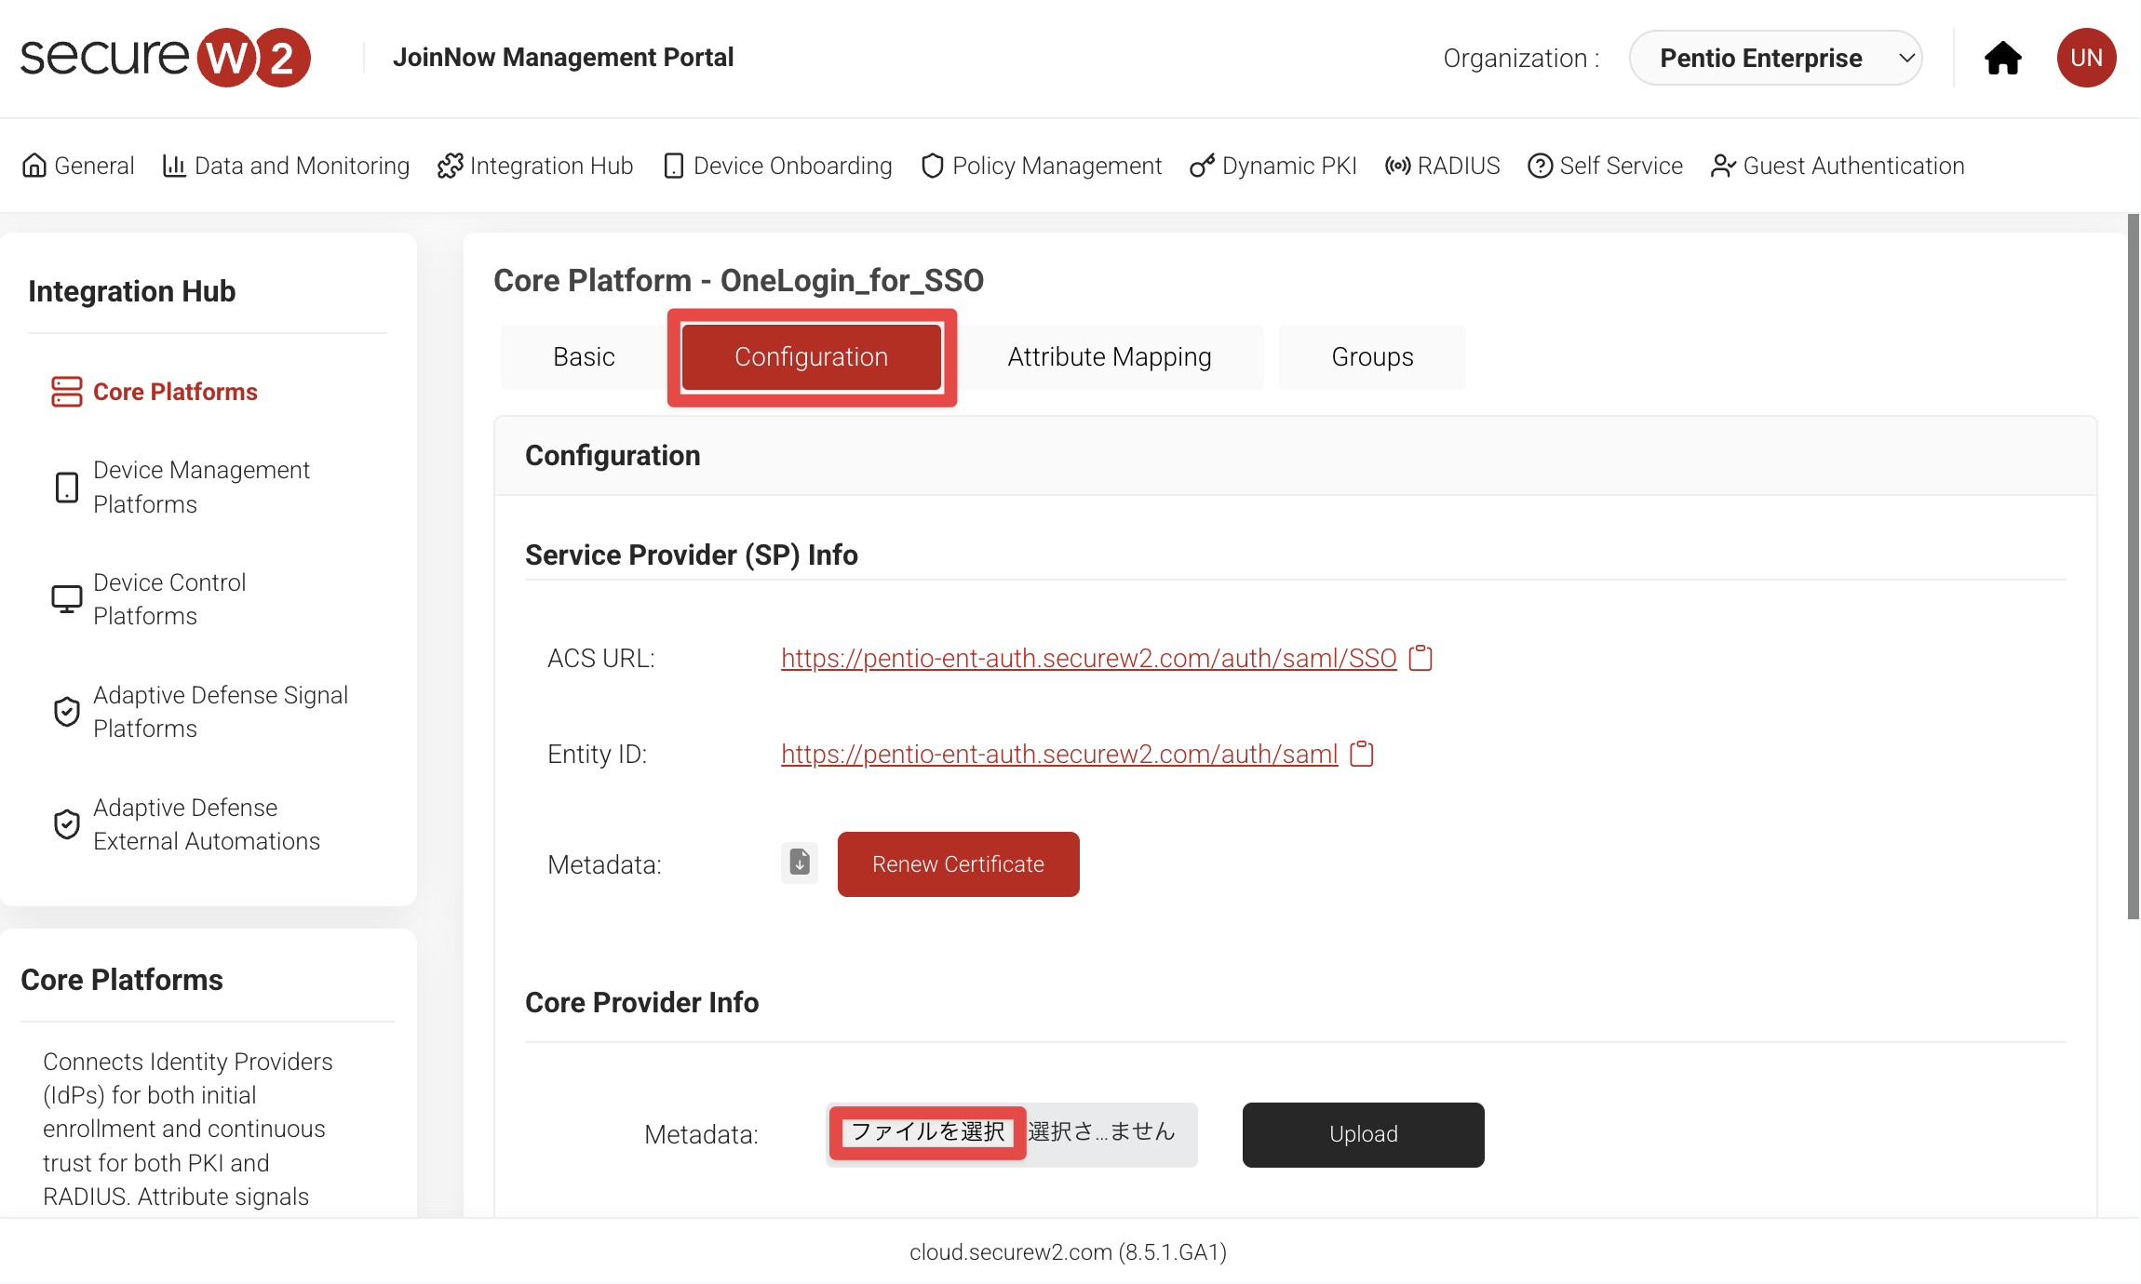Click the Guest Authentication user icon
Screen dimensions: 2141x1284
(x=1723, y=166)
